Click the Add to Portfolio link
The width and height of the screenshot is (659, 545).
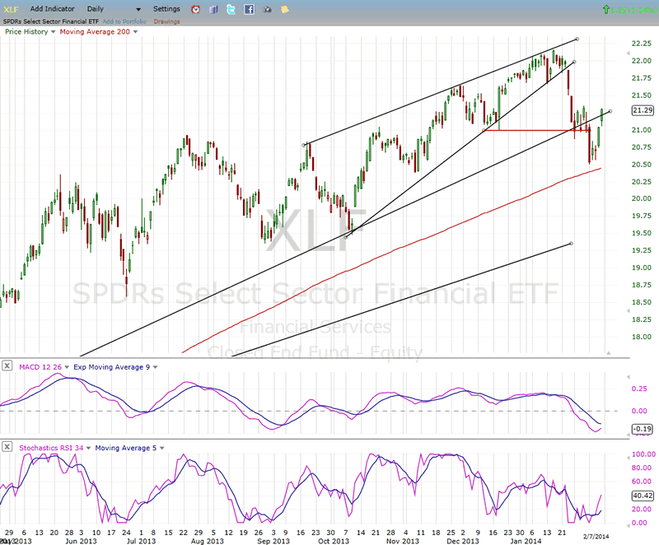[124, 21]
